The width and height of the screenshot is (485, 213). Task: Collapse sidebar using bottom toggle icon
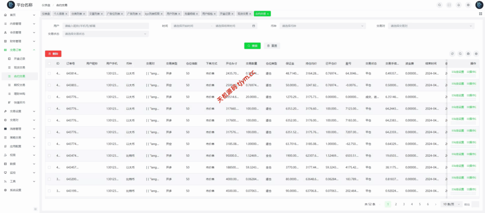click(x=35, y=209)
